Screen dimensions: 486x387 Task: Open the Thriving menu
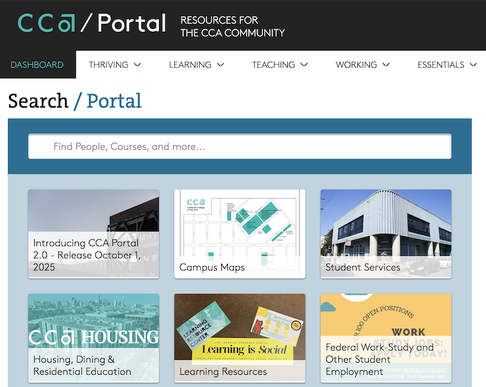point(109,65)
